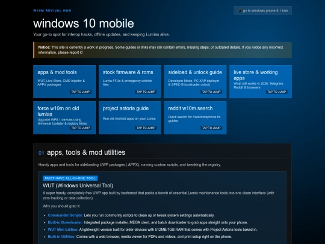The width and height of the screenshot is (325, 244).
Task: Open the 'go to windows phone 8.1 hub' button
Action: (x=262, y=11)
